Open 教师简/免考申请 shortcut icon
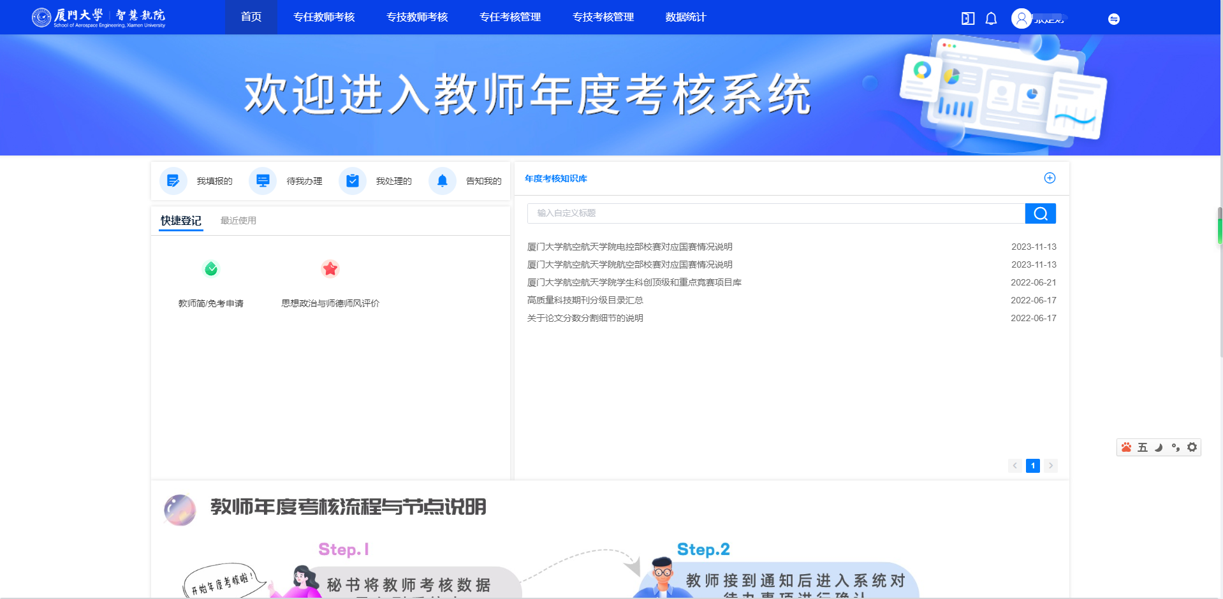This screenshot has width=1223, height=599. point(211,269)
